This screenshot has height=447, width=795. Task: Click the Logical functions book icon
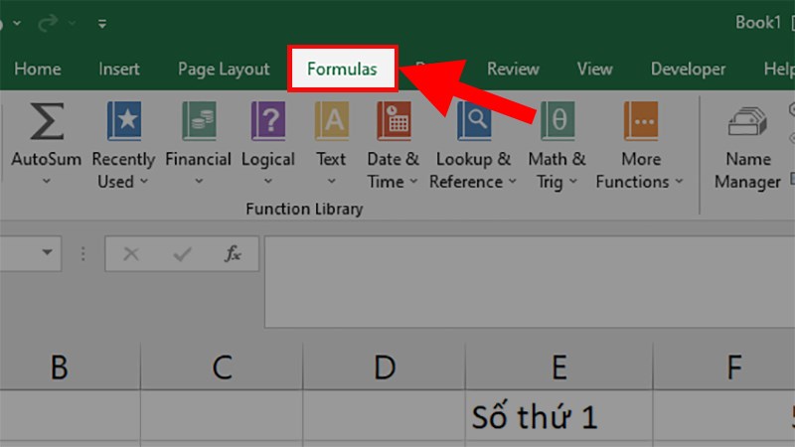267,121
